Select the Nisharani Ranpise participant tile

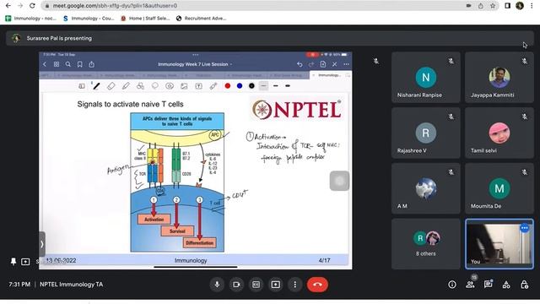click(x=425, y=78)
